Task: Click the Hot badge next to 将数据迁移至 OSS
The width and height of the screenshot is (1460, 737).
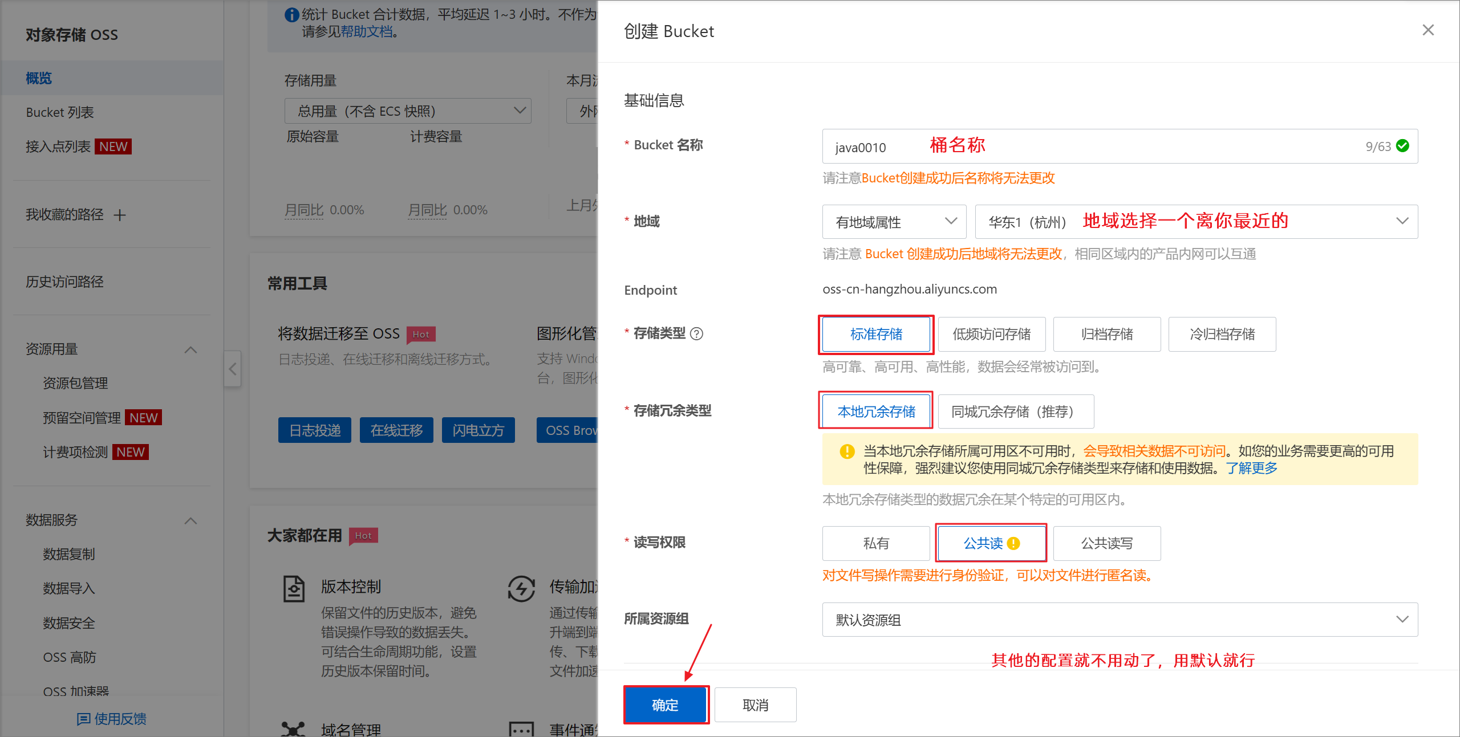Action: tap(421, 334)
